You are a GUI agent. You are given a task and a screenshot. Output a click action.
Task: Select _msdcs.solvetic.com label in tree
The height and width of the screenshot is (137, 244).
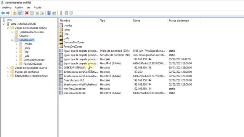click(x=31, y=32)
